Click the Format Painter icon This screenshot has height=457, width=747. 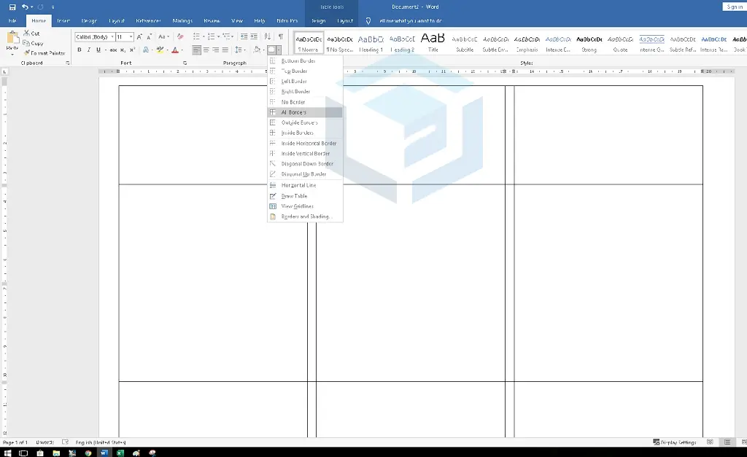[x=27, y=52]
